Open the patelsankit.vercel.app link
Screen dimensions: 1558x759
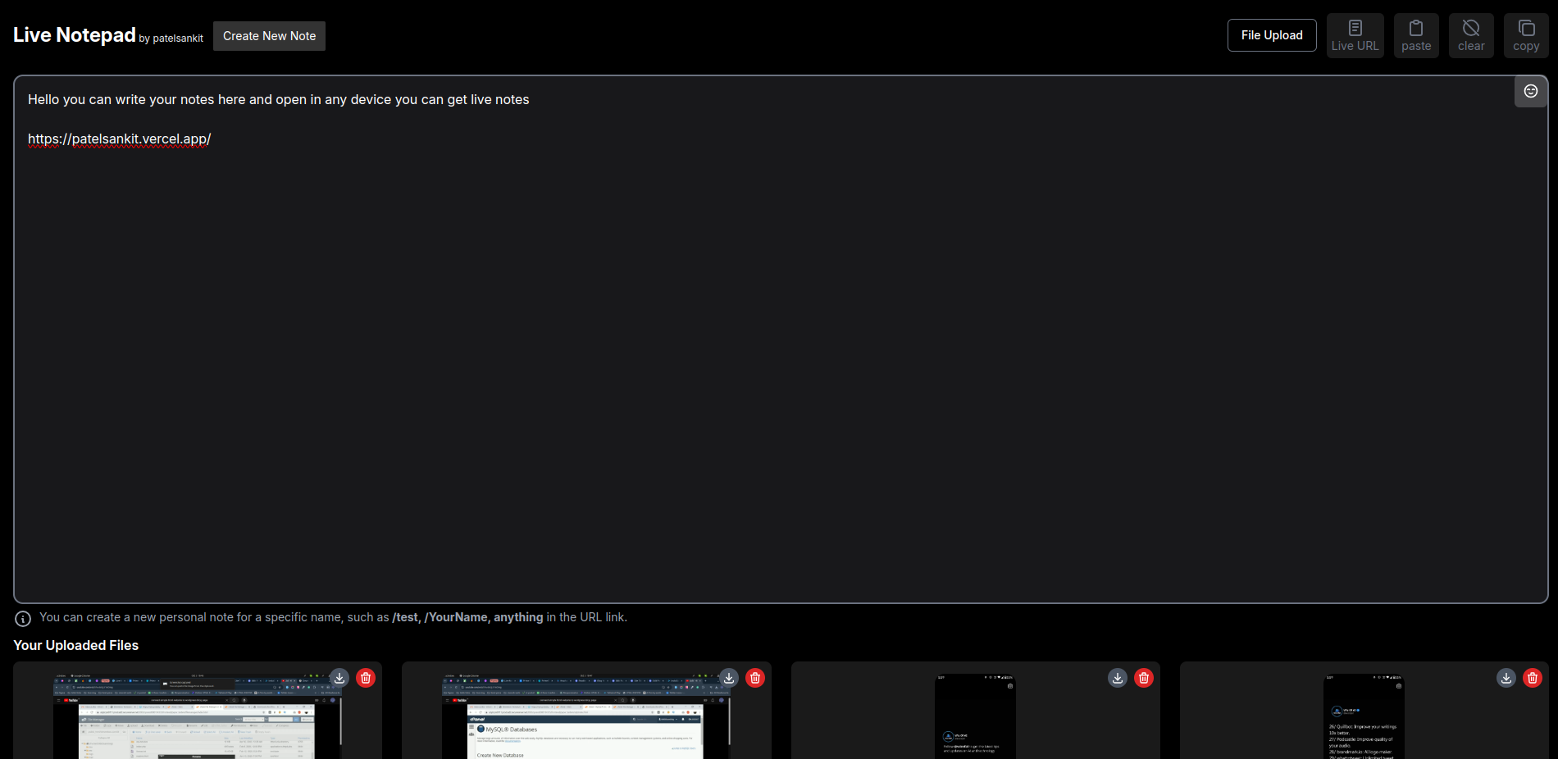point(119,139)
